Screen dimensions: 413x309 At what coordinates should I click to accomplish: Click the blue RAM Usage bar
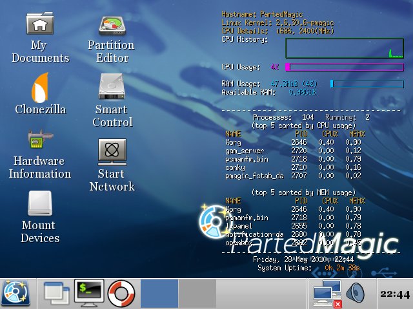pyautogui.click(x=367, y=84)
